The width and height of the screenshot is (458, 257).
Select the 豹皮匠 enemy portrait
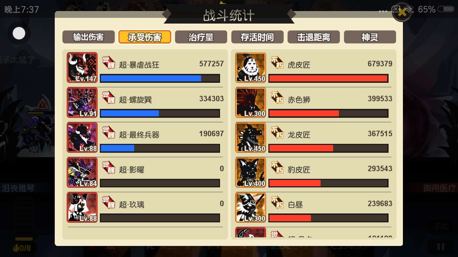250,172
